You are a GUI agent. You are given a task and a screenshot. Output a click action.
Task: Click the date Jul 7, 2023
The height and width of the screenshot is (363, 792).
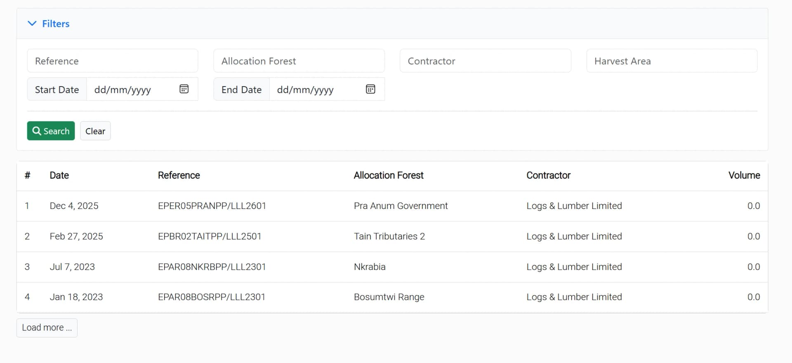coord(72,267)
